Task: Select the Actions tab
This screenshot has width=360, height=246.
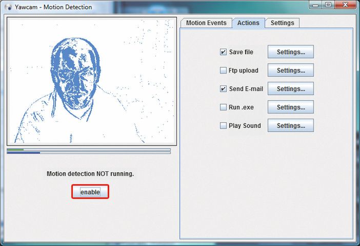Action: tap(248, 23)
